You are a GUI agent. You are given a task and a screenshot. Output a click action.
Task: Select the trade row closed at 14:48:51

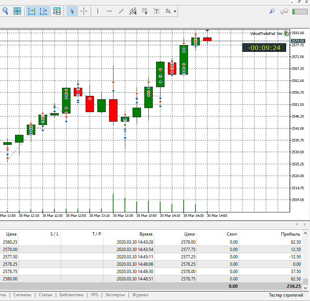151,279
